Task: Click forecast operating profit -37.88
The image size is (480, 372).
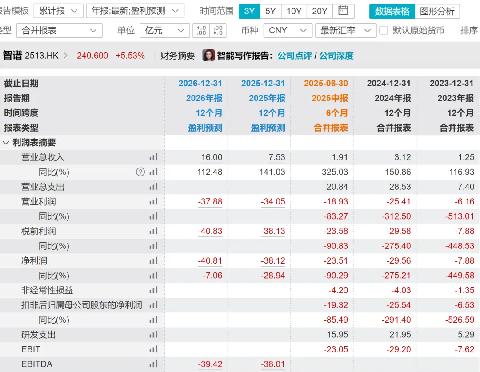Action: pyautogui.click(x=210, y=201)
